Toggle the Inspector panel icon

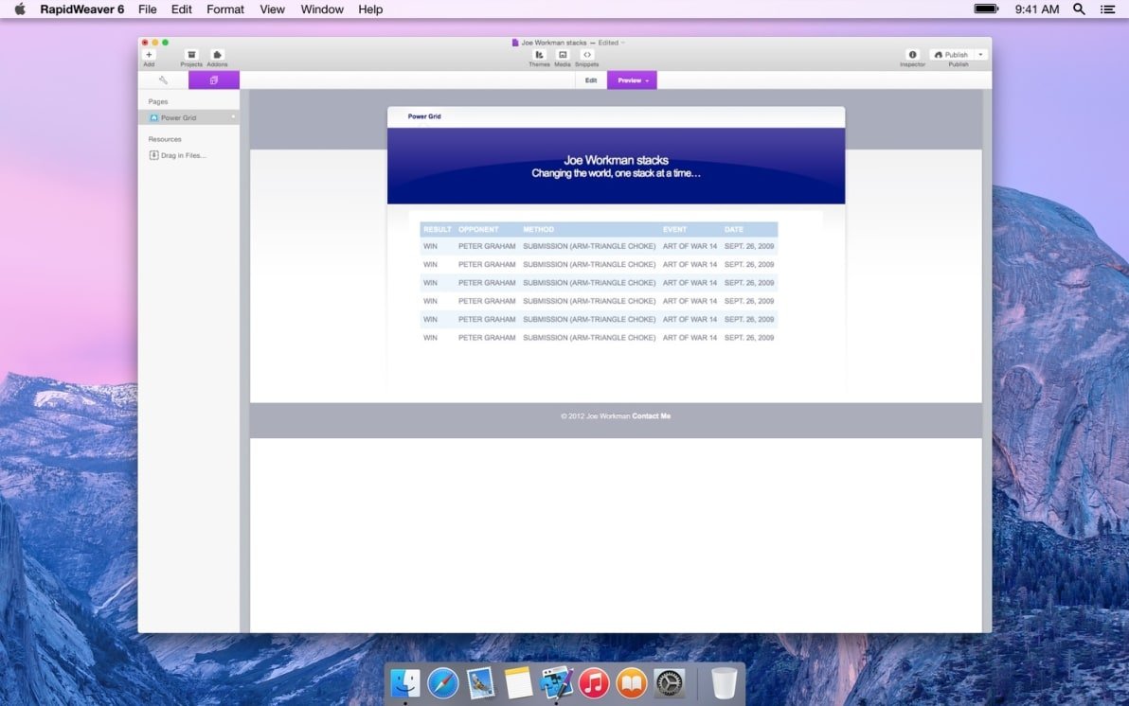click(912, 55)
